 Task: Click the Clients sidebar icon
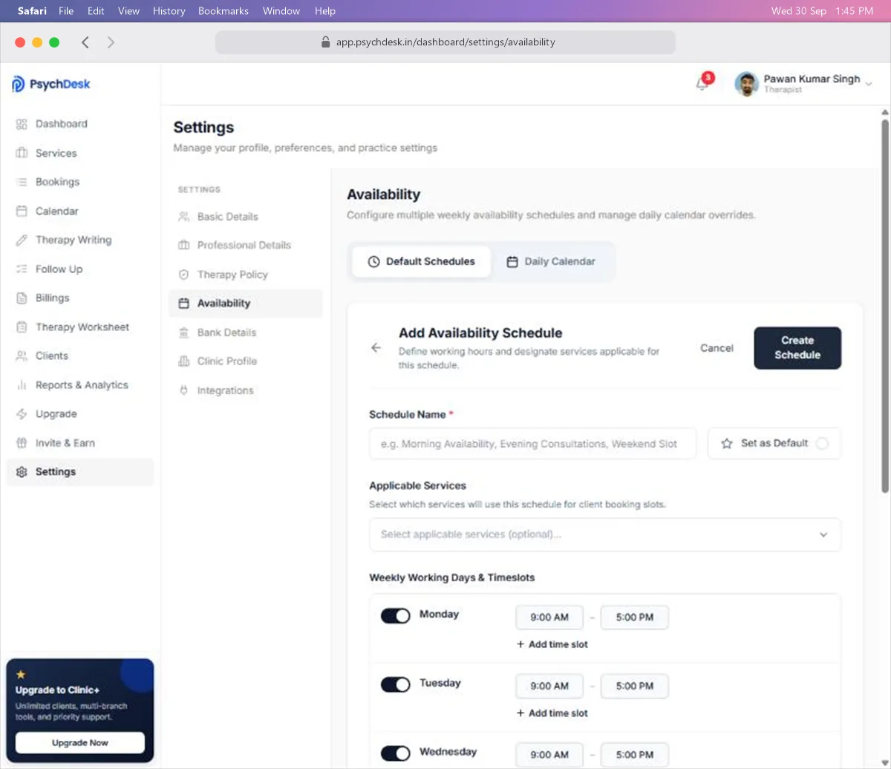(22, 356)
